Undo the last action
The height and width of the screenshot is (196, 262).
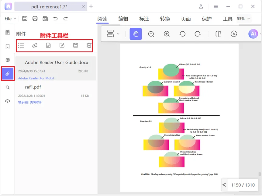pos(55,19)
